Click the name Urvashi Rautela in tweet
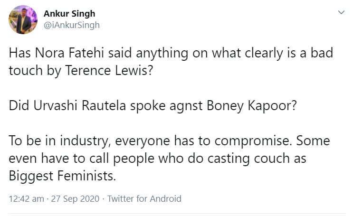The width and height of the screenshot is (353, 216). pos(79,105)
